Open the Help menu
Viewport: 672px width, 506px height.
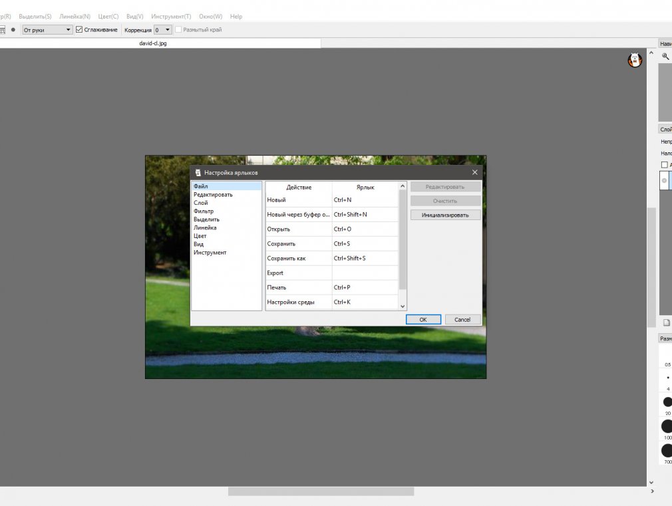point(236,16)
